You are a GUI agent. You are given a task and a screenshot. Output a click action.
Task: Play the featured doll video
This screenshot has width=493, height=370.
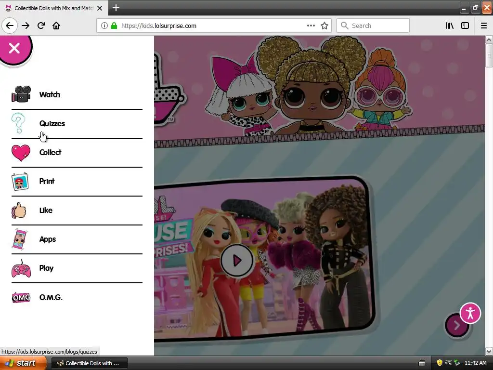click(237, 261)
